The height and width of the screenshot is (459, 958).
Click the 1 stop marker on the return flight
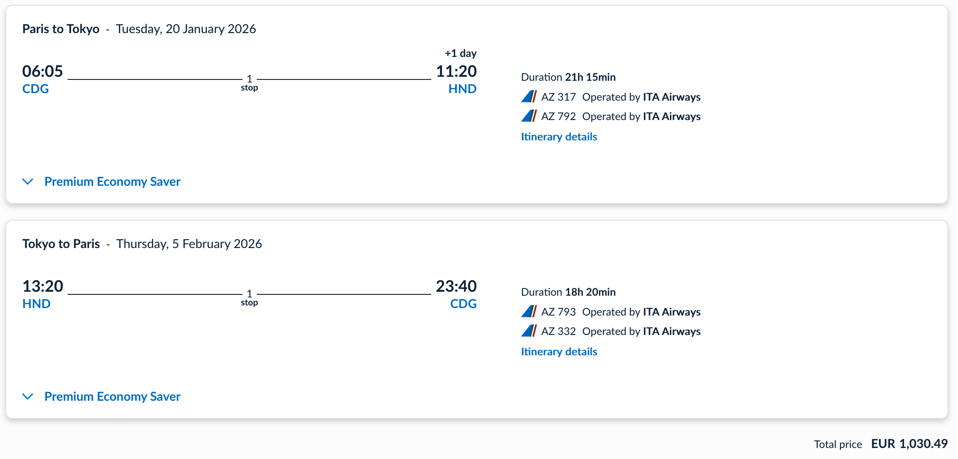tap(249, 297)
